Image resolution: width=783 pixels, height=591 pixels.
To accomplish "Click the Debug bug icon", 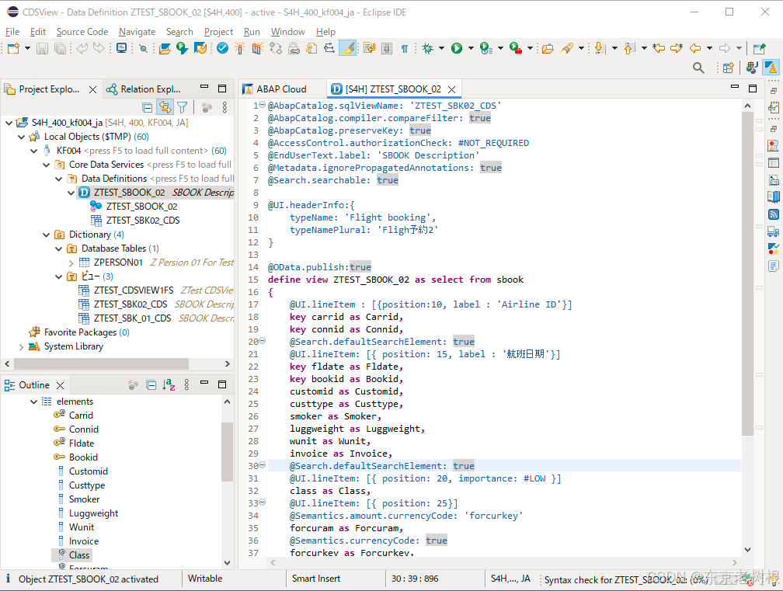I will tap(428, 48).
